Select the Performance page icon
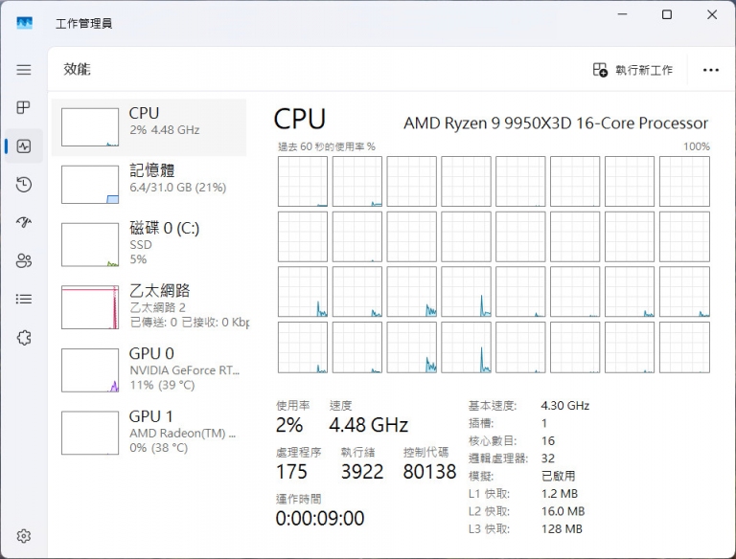The width and height of the screenshot is (736, 559). [x=24, y=146]
